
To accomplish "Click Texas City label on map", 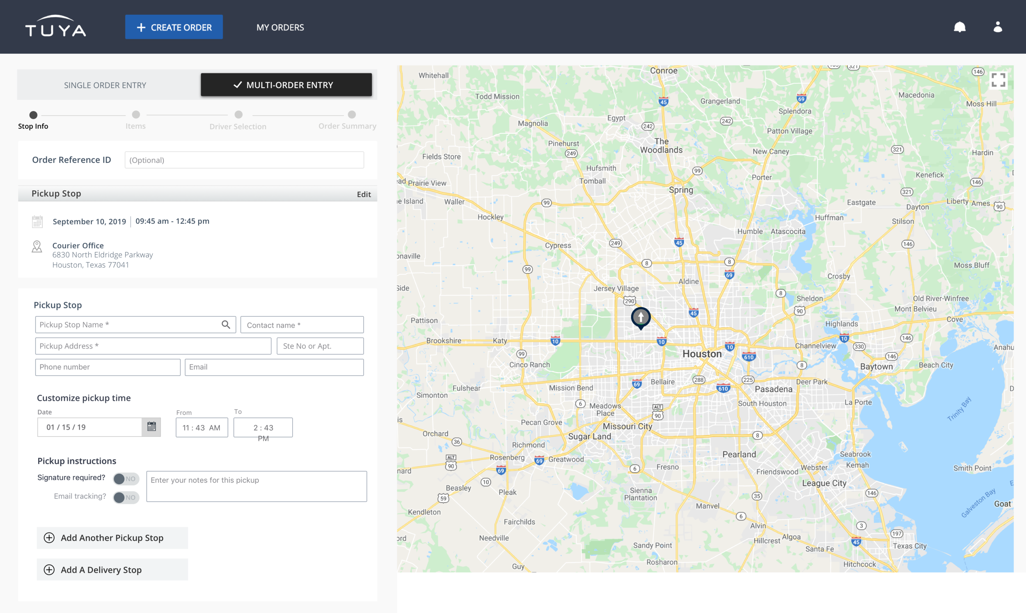I will 909,546.
